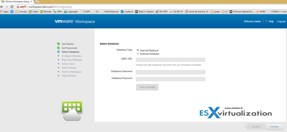Open the Carrer de Gravina, 10 bookmark
Image resolution: width=287 pixels, height=132 pixels.
pos(196,11)
